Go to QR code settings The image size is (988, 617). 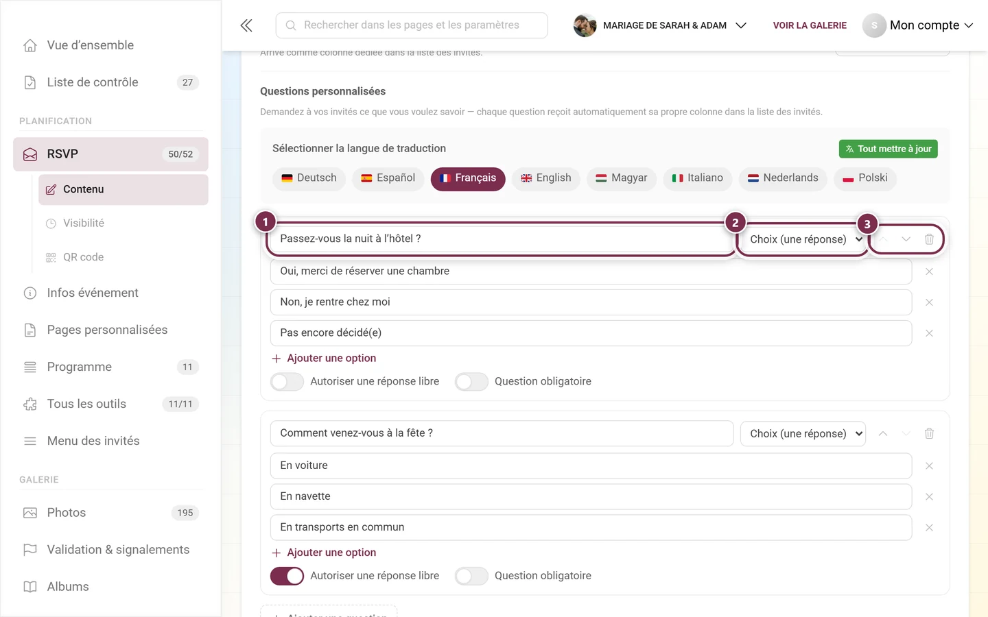click(123, 257)
